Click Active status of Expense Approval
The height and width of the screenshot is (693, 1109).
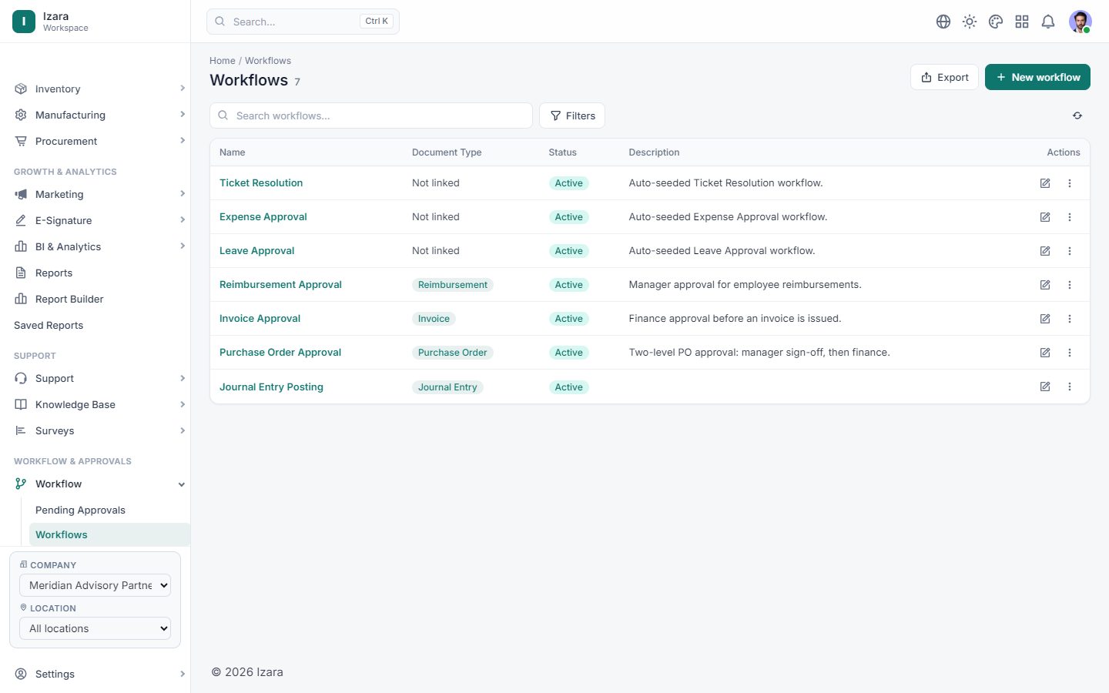569,217
